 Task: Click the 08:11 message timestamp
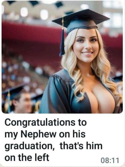coord(110,160)
